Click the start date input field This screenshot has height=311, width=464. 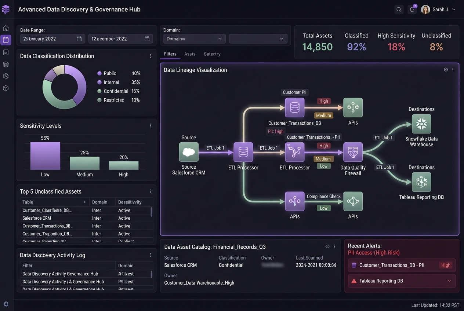coord(52,39)
